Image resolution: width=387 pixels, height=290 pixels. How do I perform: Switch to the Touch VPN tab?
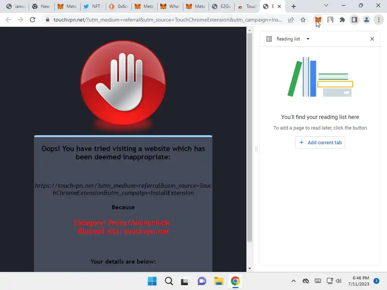(247, 6)
